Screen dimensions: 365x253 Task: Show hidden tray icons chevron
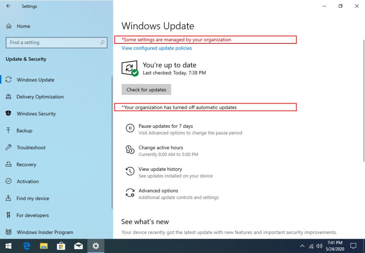coord(302,246)
